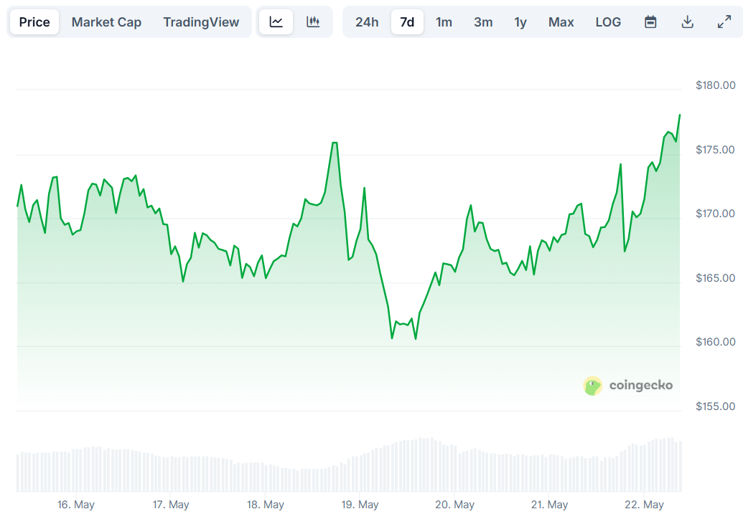Select the Price tab
The width and height of the screenshot is (743, 514).
34,22
